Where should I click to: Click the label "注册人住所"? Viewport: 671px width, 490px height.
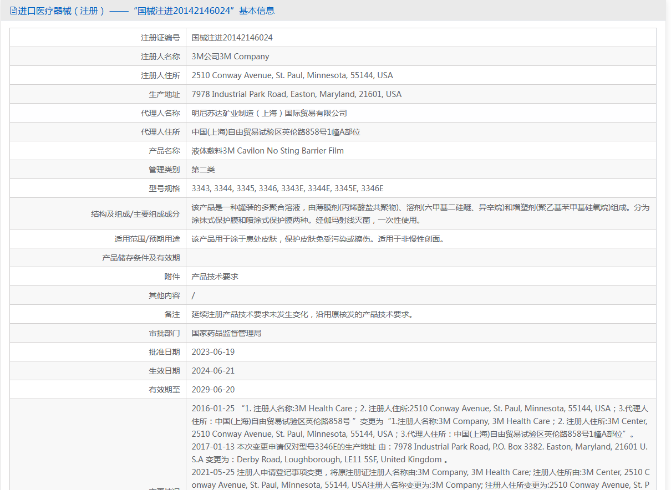point(160,75)
